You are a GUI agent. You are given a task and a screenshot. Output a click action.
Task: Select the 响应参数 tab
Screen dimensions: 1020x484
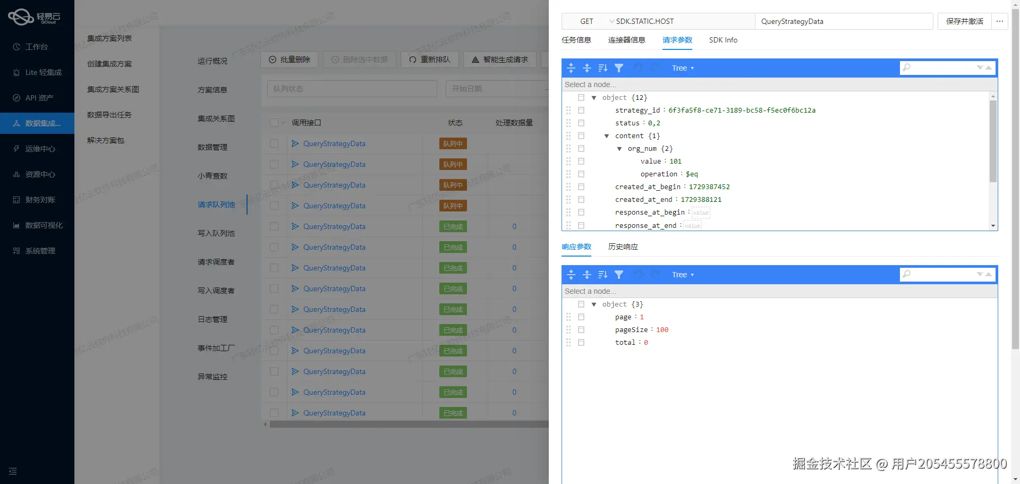576,247
